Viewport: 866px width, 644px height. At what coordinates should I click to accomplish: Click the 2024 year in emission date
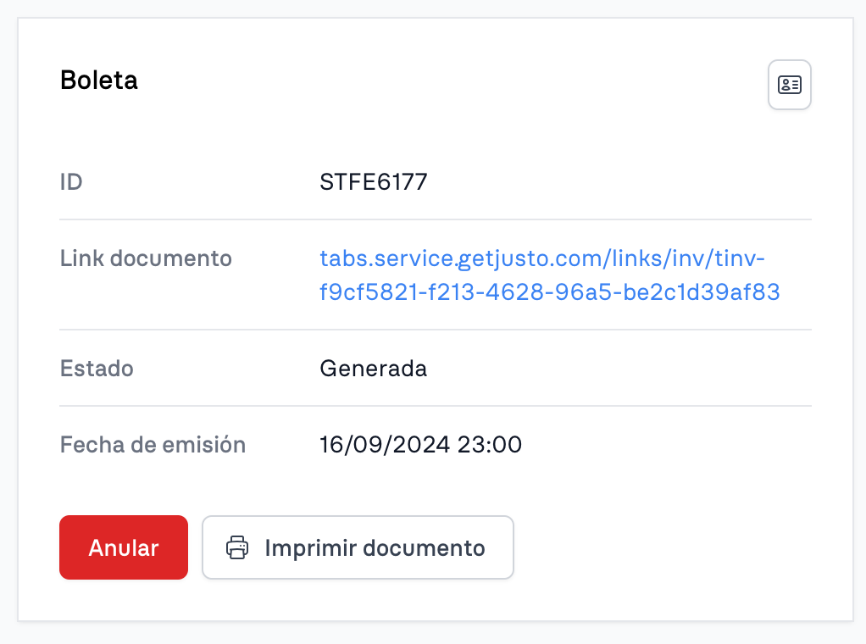click(421, 445)
